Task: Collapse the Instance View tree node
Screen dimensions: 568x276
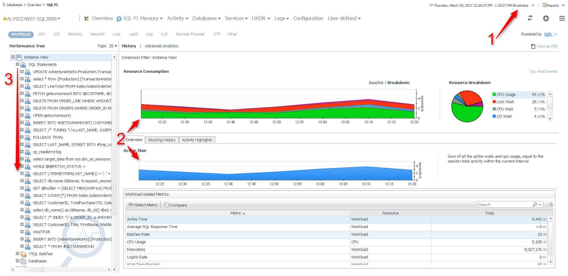Action: click(x=13, y=57)
